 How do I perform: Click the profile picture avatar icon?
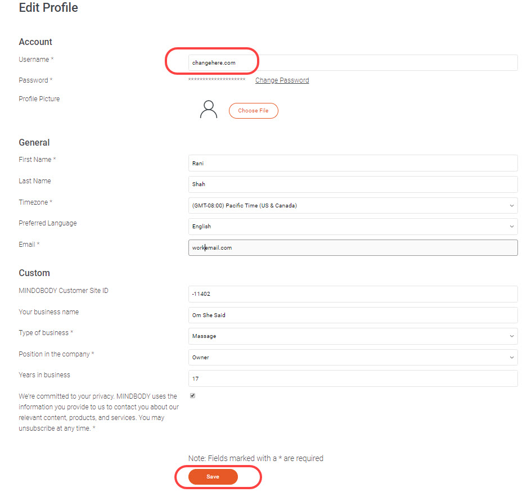208,110
